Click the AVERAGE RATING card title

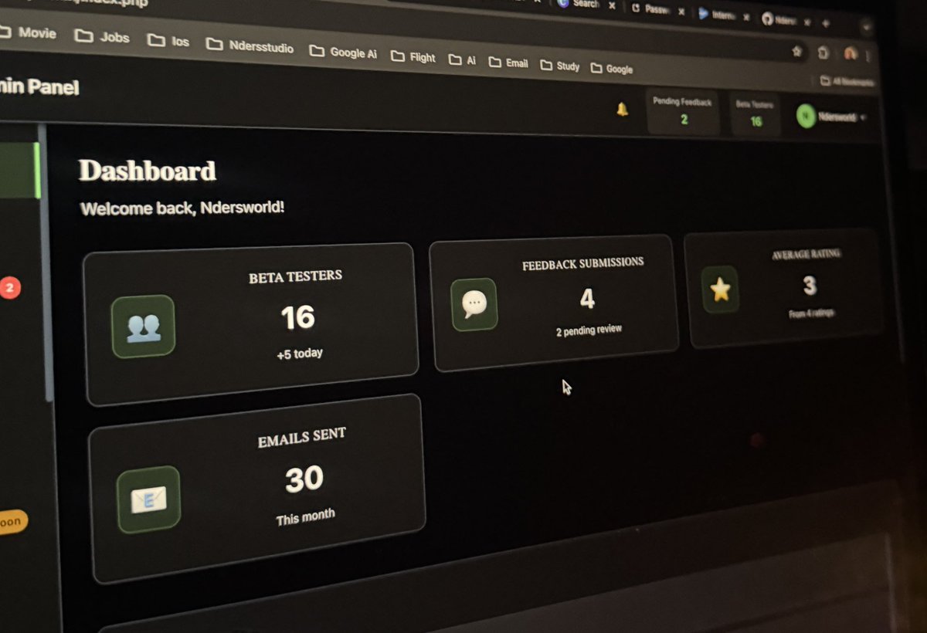[806, 254]
